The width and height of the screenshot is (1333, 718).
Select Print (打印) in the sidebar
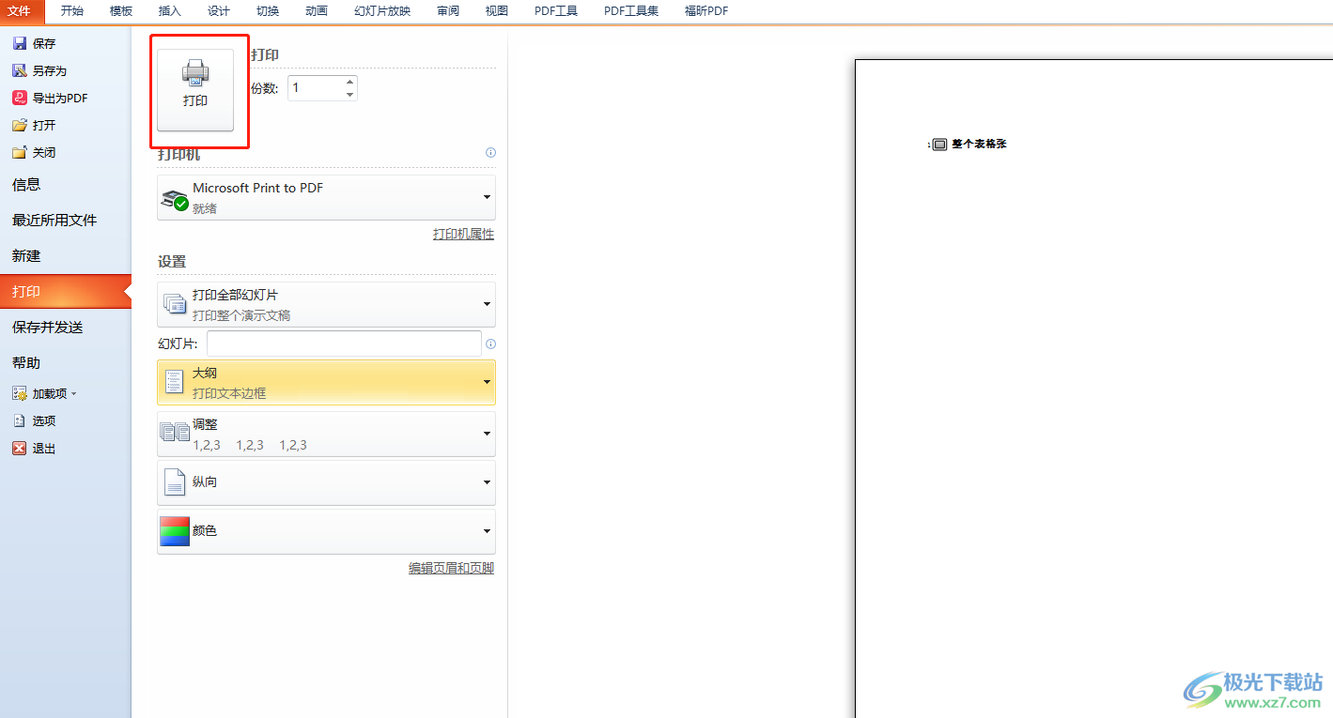[x=66, y=292]
